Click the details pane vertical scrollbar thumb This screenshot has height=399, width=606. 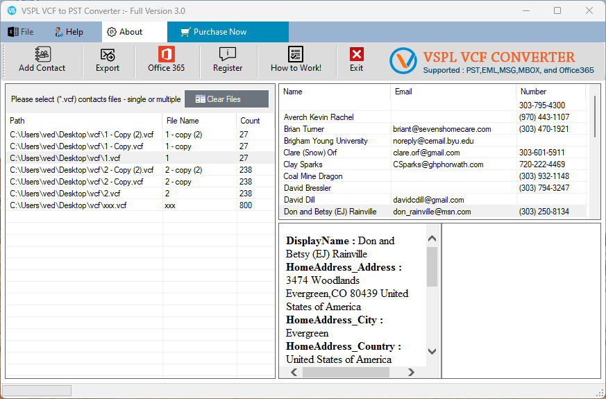coord(432,266)
